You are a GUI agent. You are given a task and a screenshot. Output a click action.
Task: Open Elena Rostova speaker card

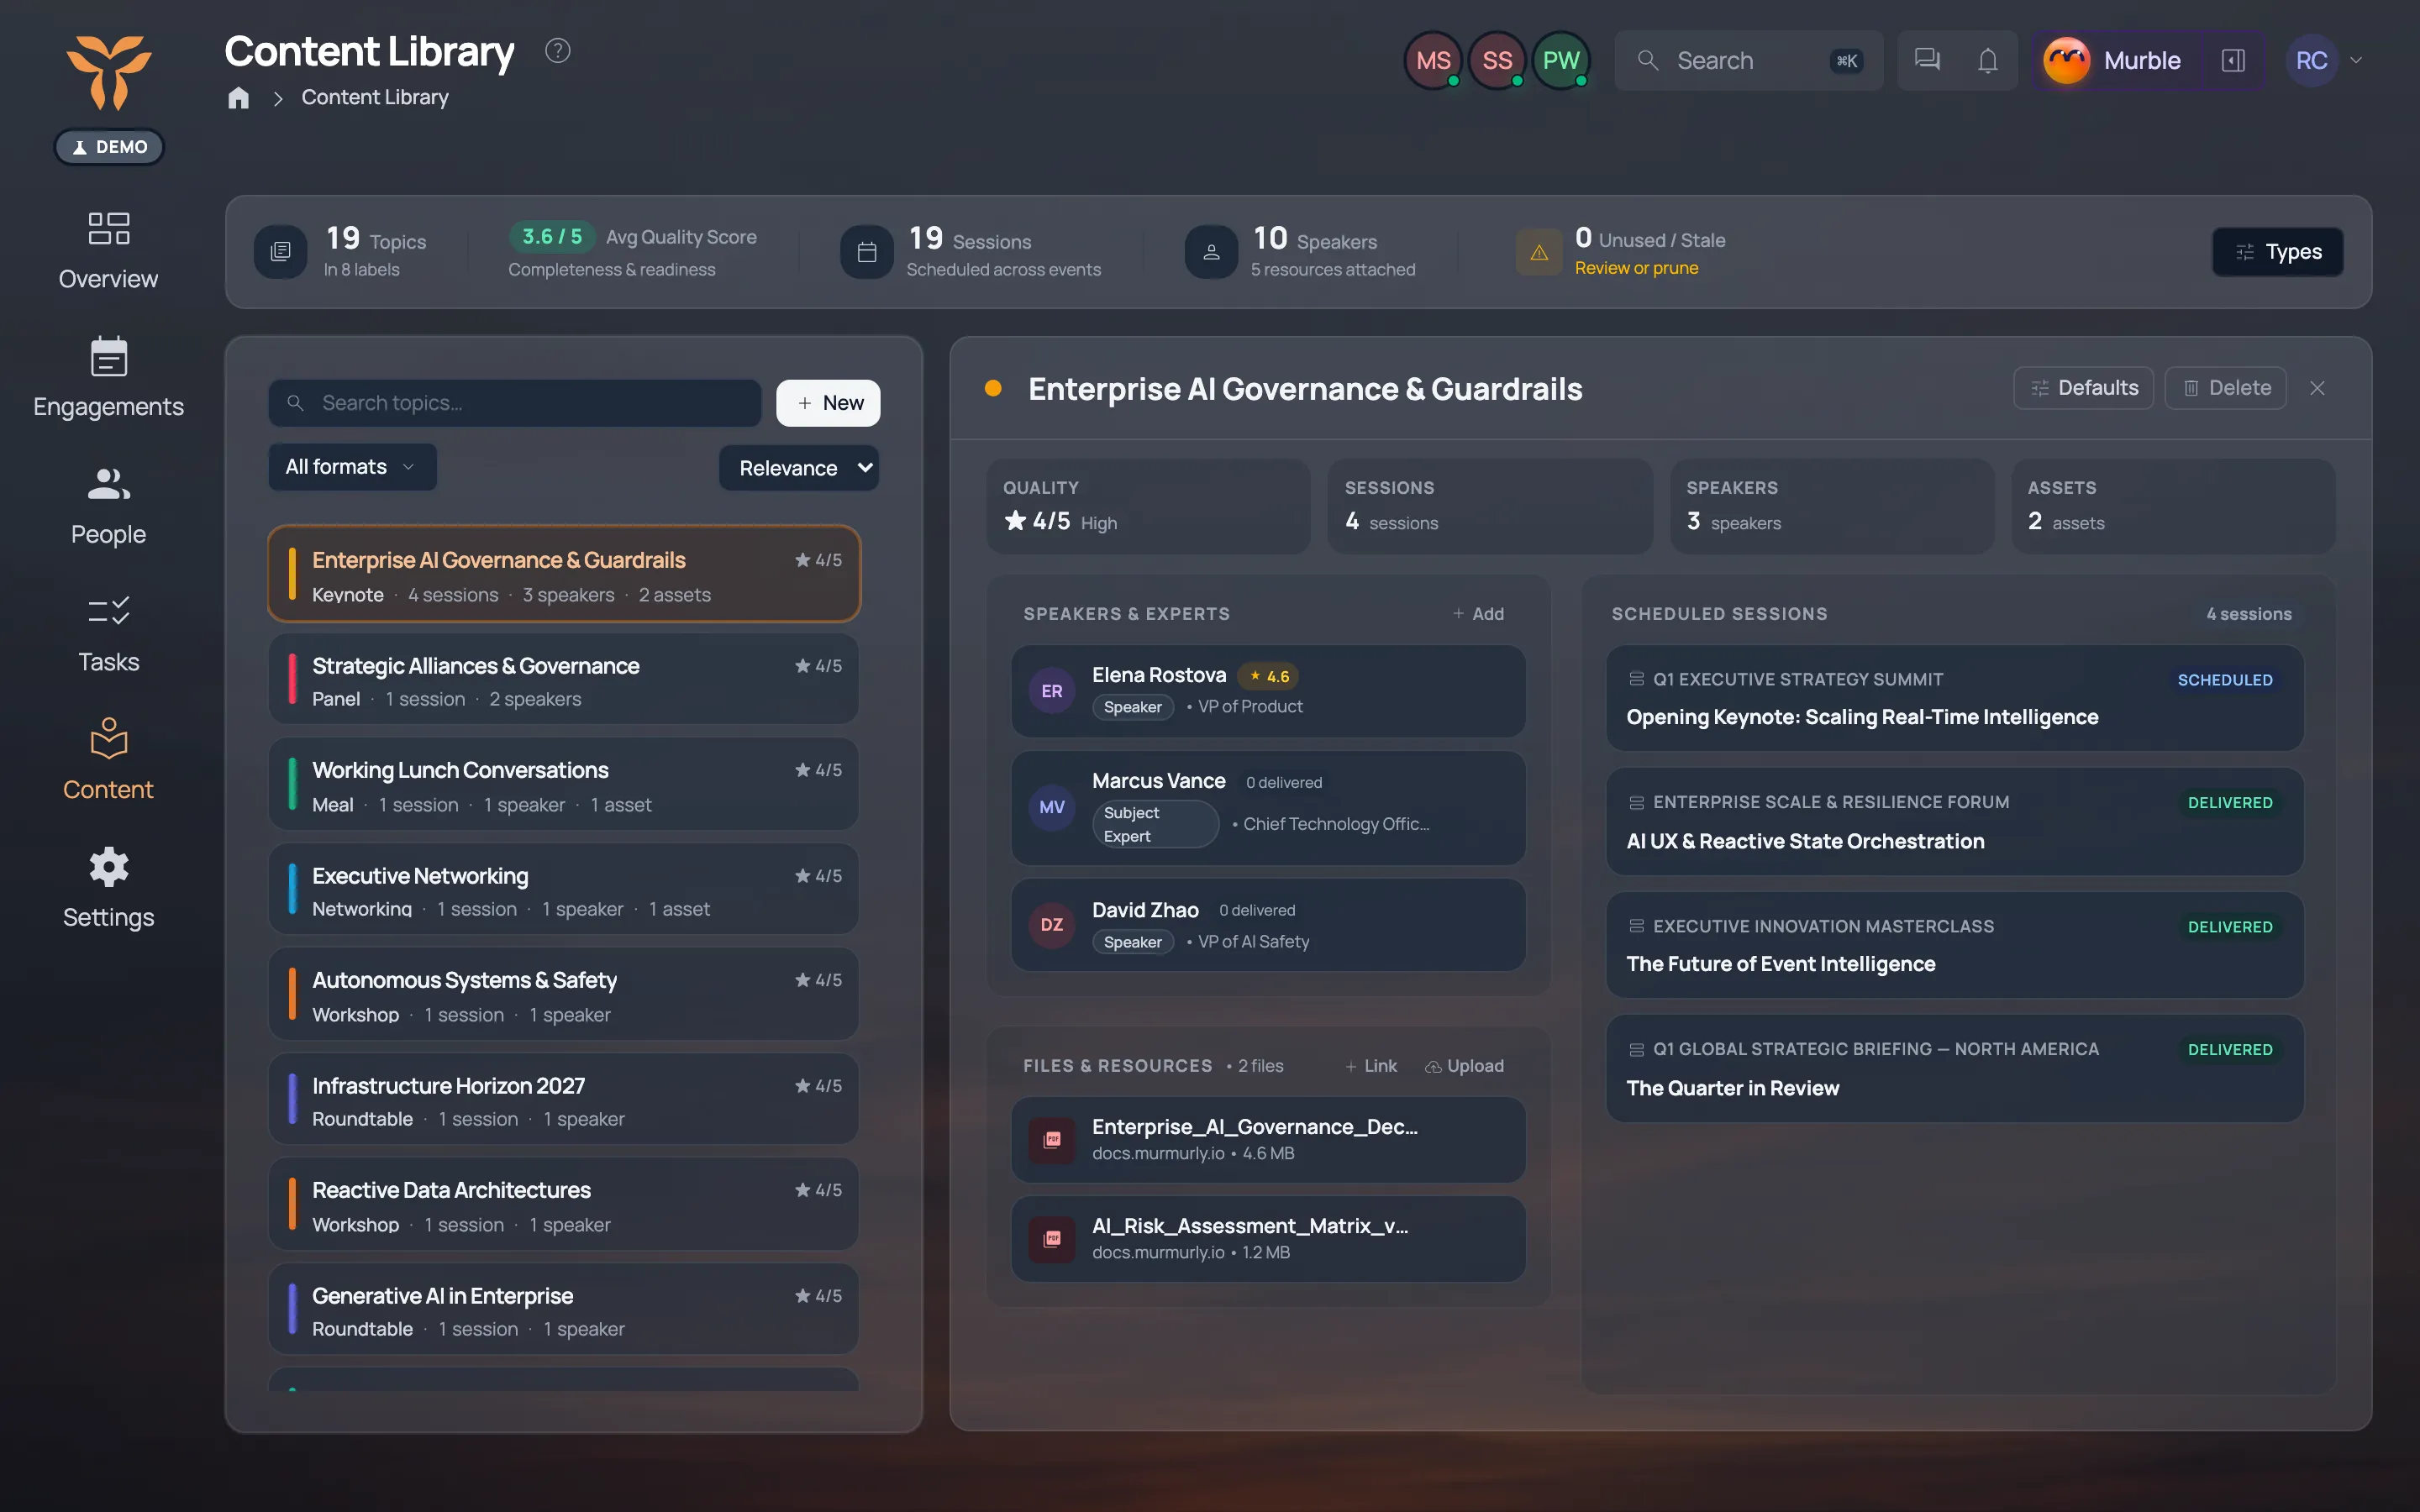(x=1268, y=691)
